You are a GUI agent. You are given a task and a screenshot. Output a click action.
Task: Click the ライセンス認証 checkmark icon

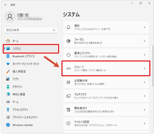pyautogui.click(x=68, y=123)
